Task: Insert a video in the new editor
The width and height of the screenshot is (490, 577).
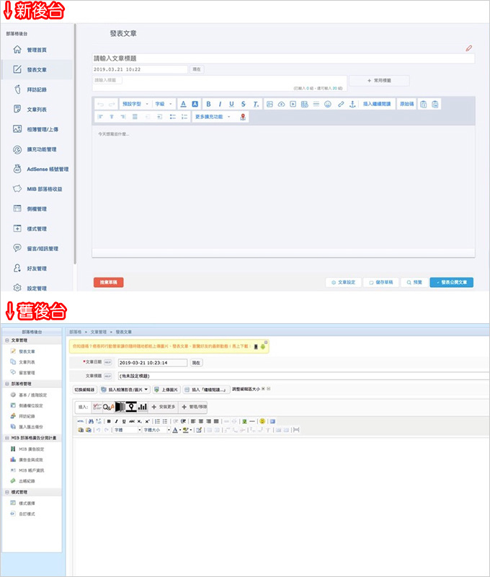Action: (x=293, y=104)
